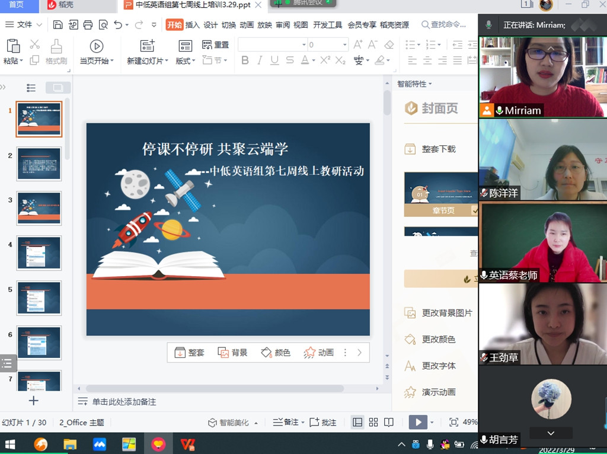The image size is (607, 454).
Task: Start slideshow with 当页开始 play icon
Action: pyautogui.click(x=96, y=46)
